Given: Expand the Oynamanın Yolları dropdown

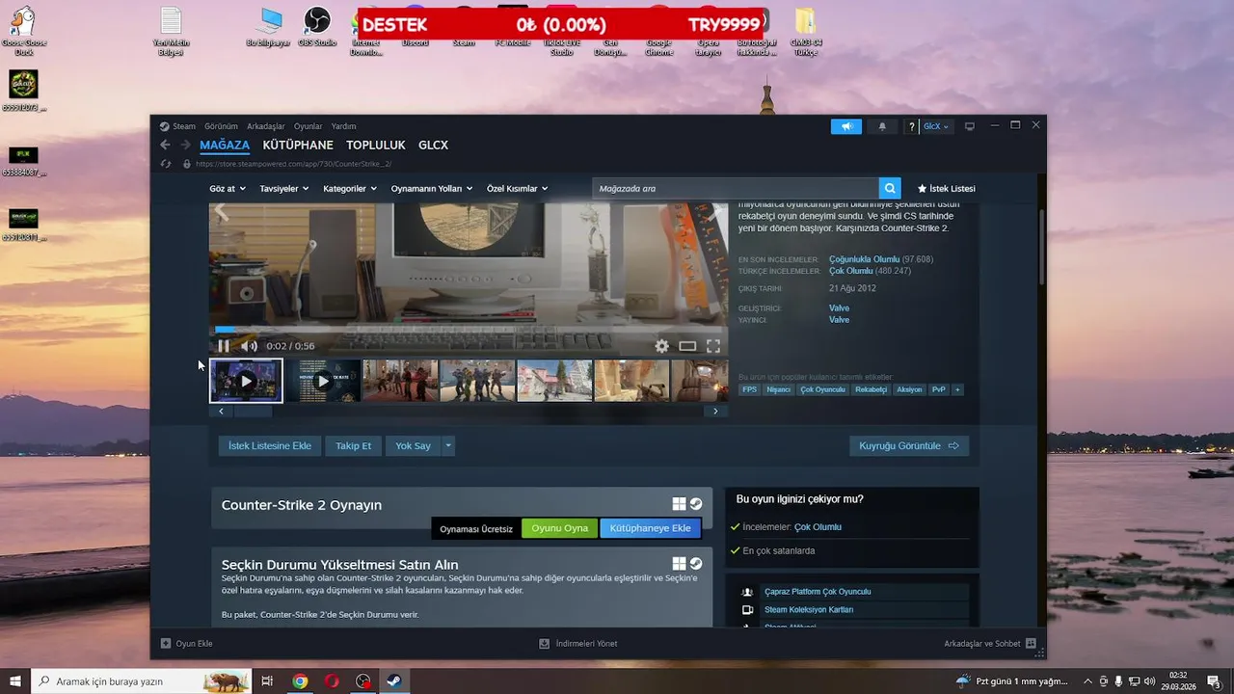Looking at the screenshot, I should pos(432,189).
